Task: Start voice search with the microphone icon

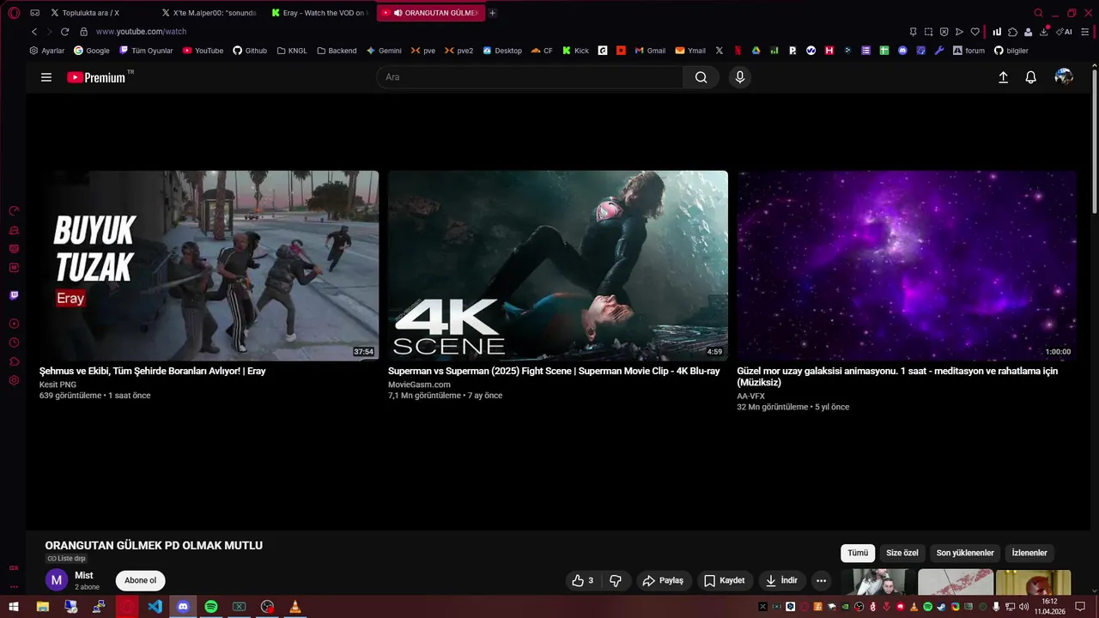Action: coord(740,77)
